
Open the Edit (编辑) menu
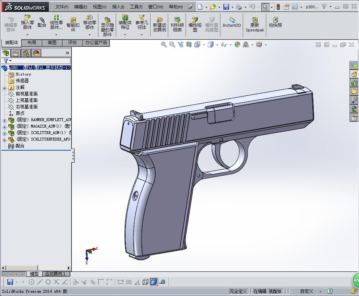[x=81, y=7]
